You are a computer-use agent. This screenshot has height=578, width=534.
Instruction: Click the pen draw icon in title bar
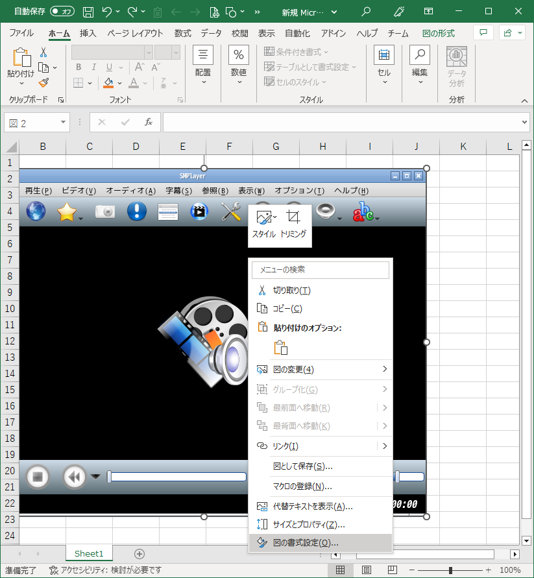tap(399, 12)
